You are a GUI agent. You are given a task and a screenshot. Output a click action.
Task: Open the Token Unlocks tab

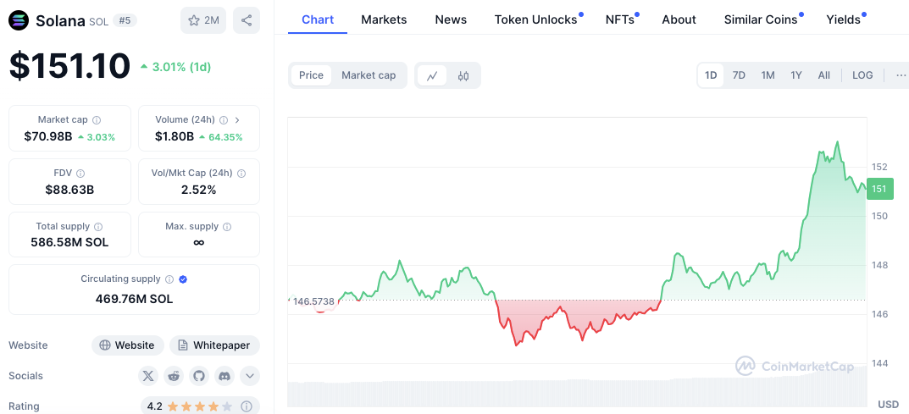click(x=535, y=19)
